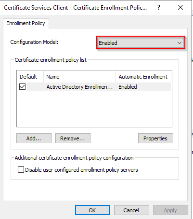Close the Certificate Enrollment Policy dialog

tap(180, 7)
